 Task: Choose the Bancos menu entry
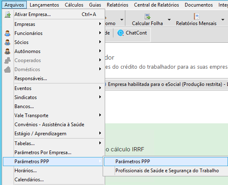pyautogui.click(x=24, y=106)
